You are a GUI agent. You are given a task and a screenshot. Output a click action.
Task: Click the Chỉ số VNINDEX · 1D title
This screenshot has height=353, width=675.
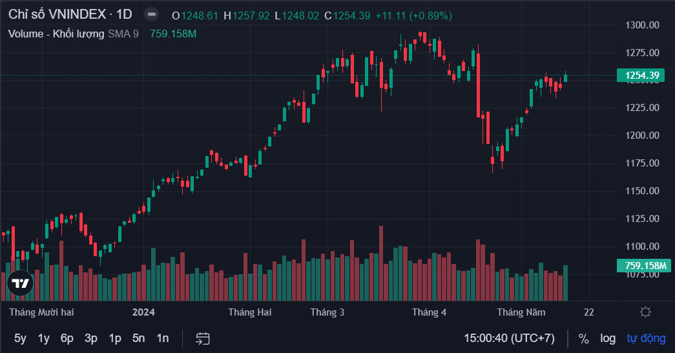(70, 14)
